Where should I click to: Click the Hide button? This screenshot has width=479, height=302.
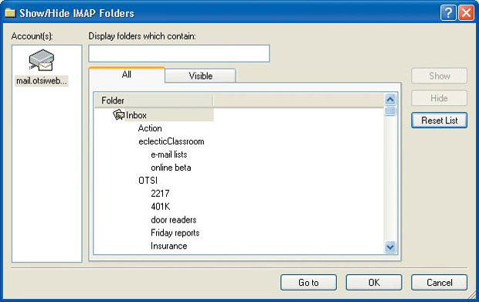coord(440,98)
